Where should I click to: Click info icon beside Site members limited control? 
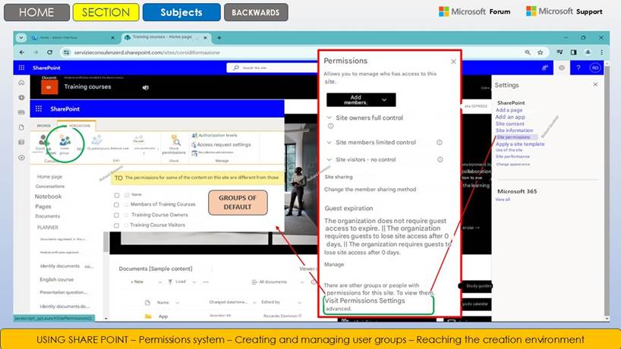click(x=440, y=143)
